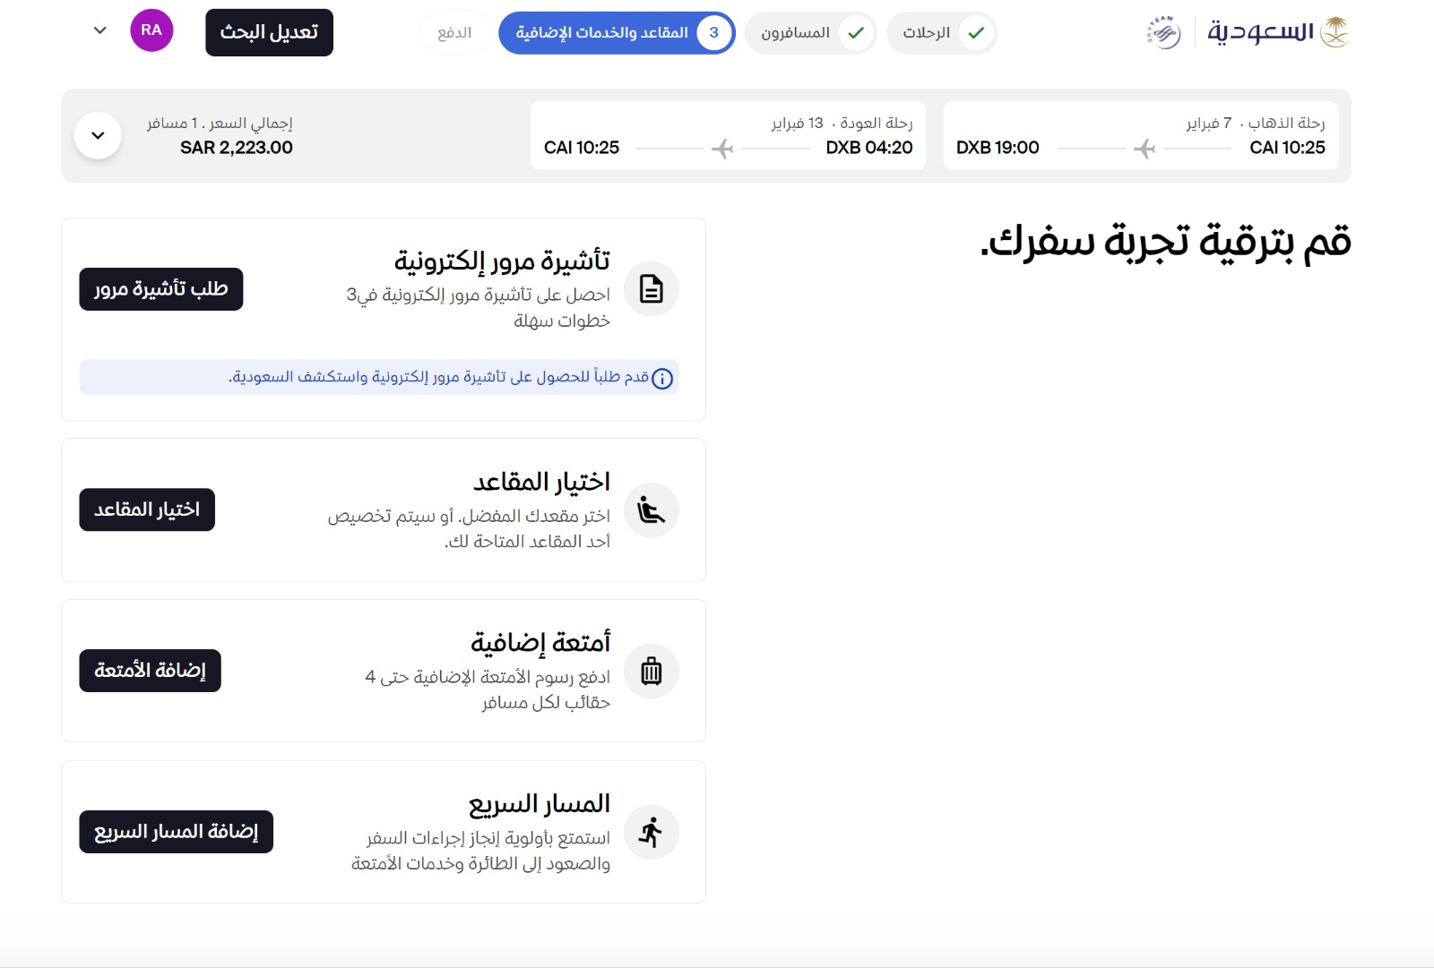This screenshot has height=976, width=1434.
Task: Select the المقاعد والخدمات الإضافية step
Action: click(617, 33)
